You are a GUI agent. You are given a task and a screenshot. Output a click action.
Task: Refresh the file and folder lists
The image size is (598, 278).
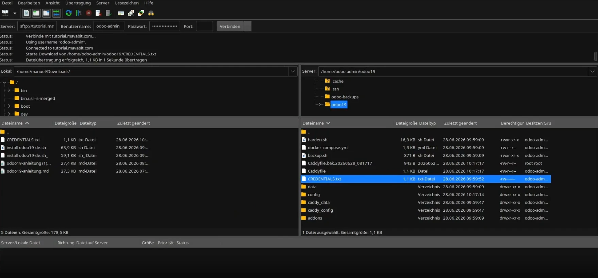(68, 13)
